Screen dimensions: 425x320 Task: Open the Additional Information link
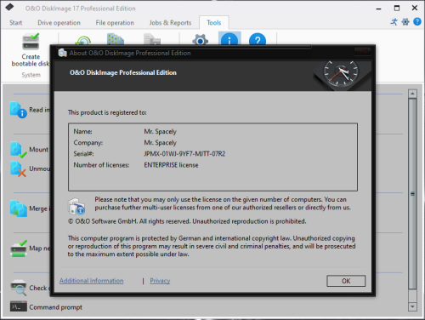pyautogui.click(x=92, y=281)
